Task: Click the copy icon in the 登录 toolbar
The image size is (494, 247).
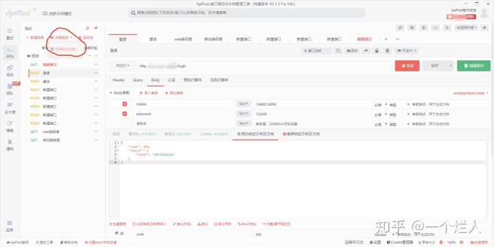Action: pyautogui.click(x=338, y=51)
